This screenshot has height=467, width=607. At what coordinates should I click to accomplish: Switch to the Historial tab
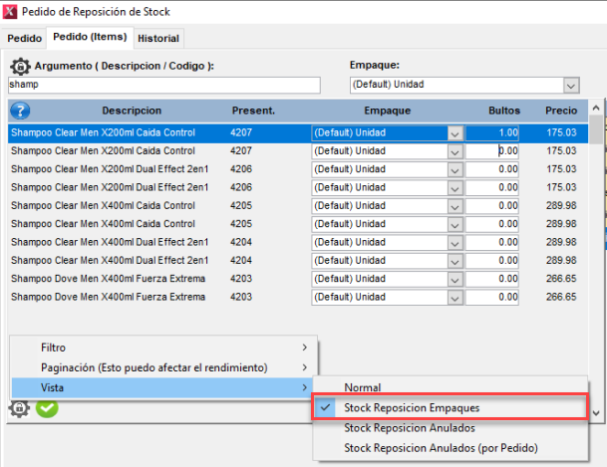coord(158,39)
